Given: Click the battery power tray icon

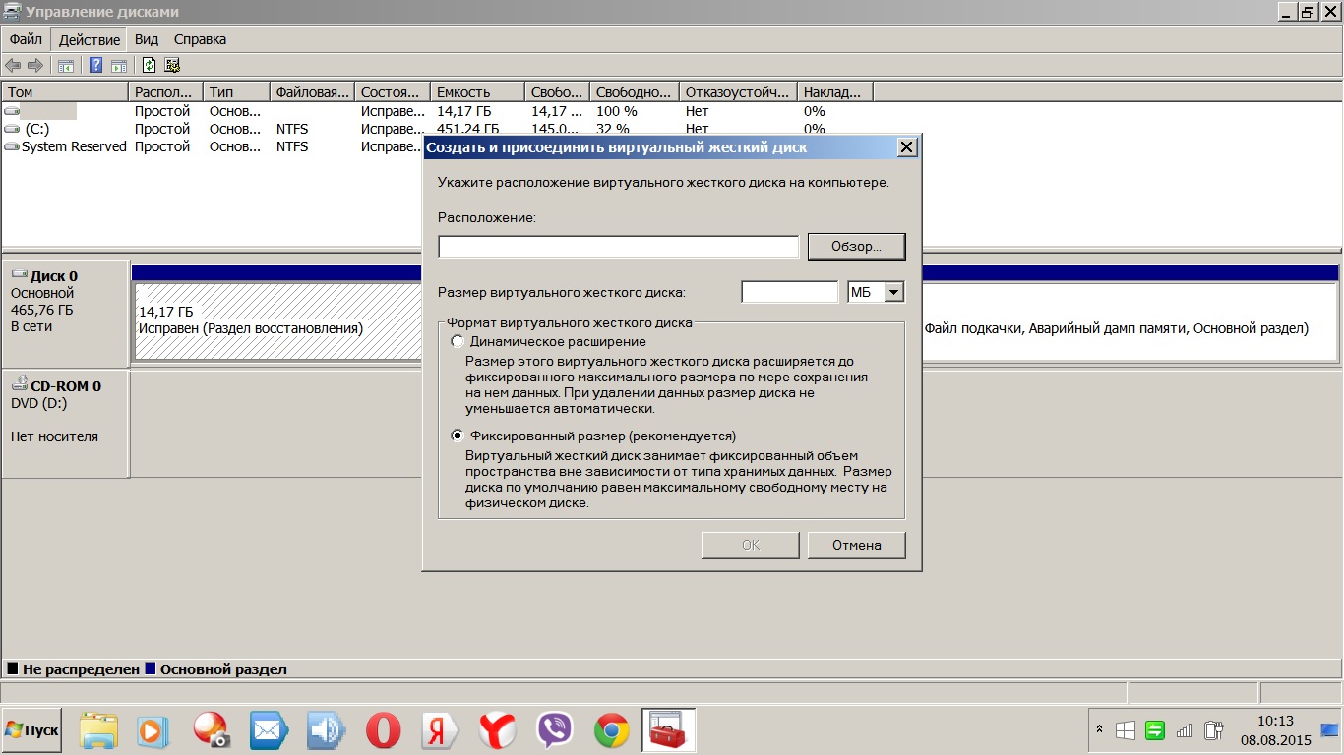Looking at the screenshot, I should point(1213,730).
